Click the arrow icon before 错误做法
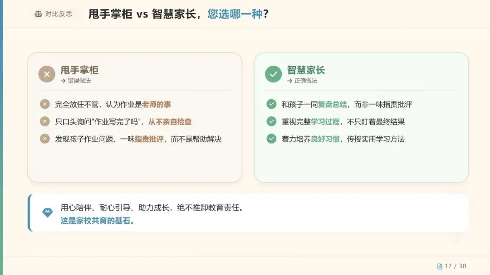This screenshot has width=490, height=275. click(63, 81)
